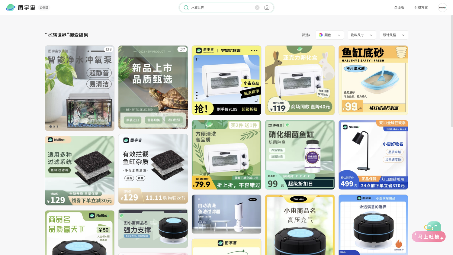
Task: Open the 有效拦截鱼缸杂质 template
Action: (153, 169)
